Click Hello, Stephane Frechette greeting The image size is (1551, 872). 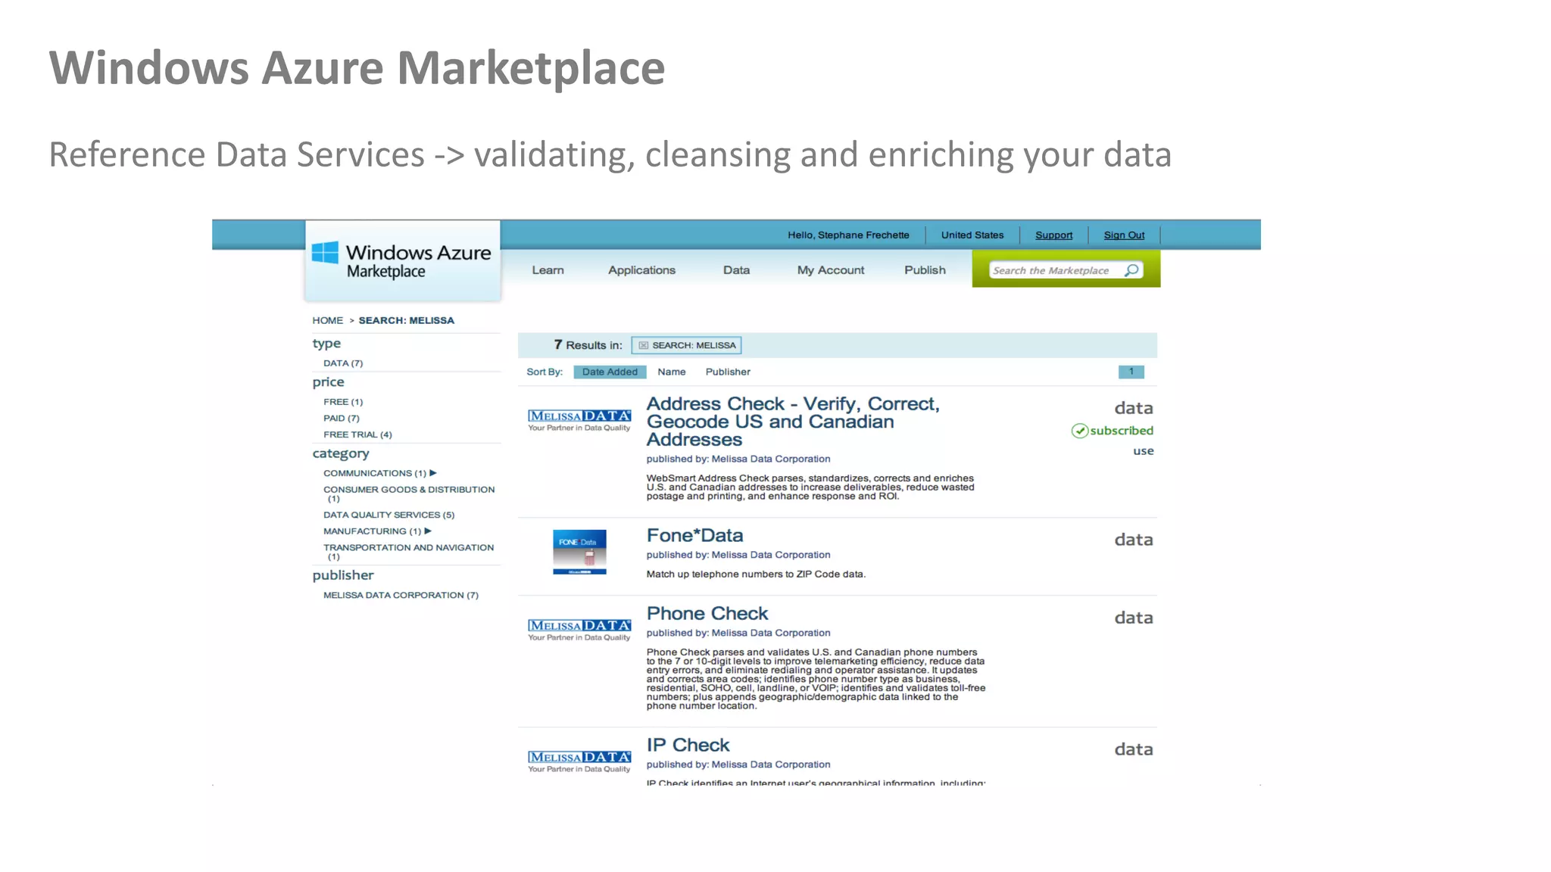[x=848, y=235]
